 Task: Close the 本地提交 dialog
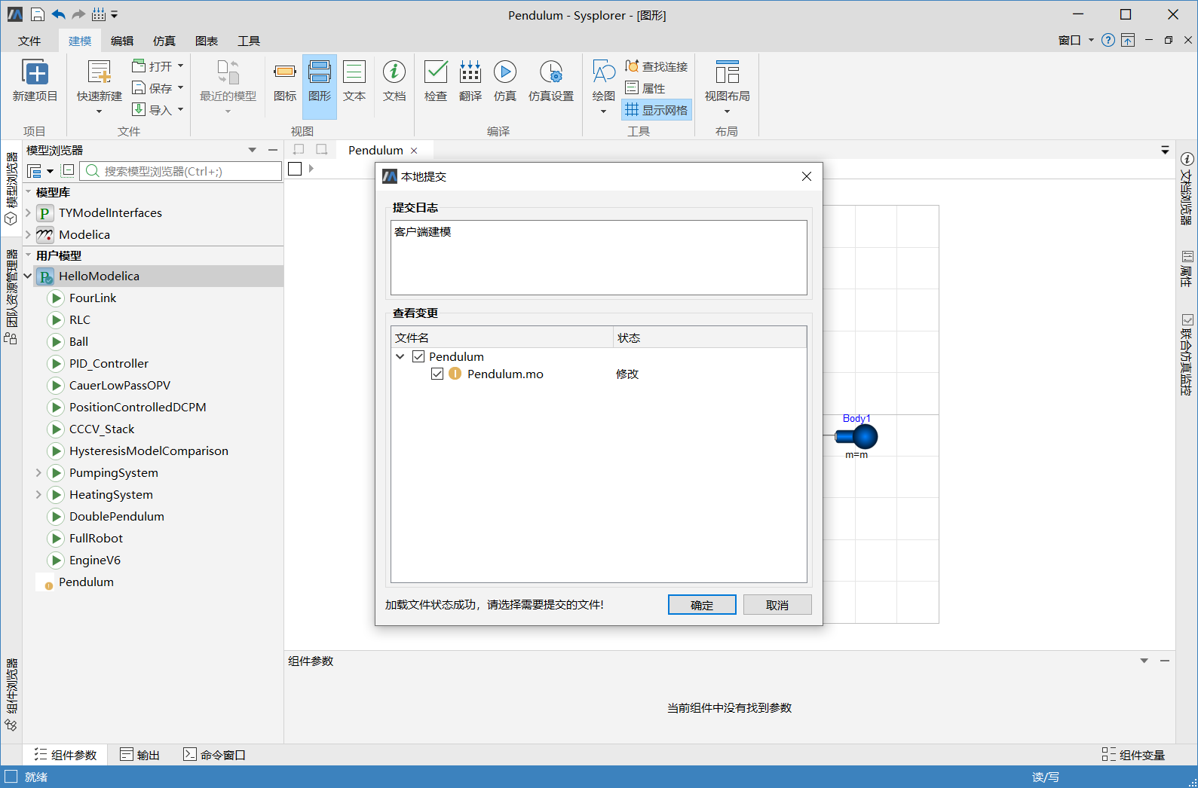coord(807,176)
